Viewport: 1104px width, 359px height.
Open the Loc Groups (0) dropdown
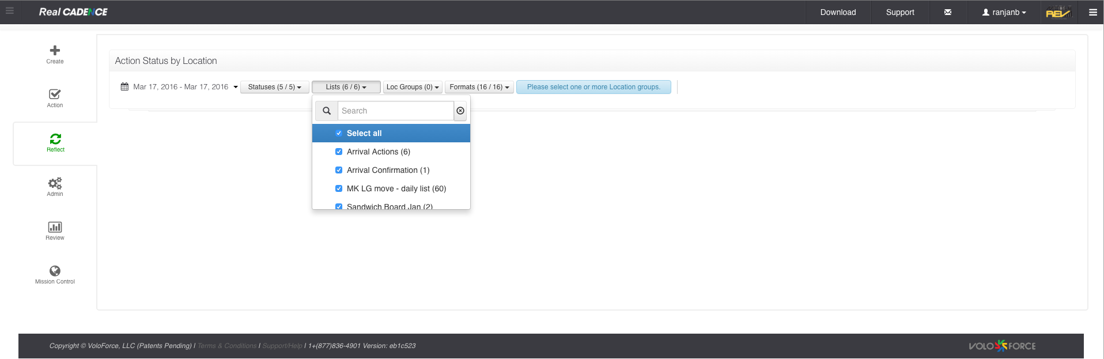pos(413,87)
